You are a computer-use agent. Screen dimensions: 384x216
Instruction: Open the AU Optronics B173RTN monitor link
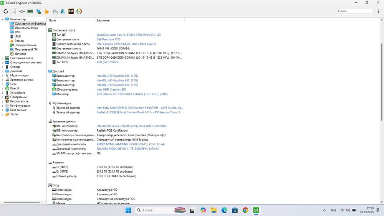tap(132, 94)
